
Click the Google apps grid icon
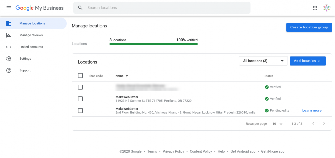pos(315,8)
